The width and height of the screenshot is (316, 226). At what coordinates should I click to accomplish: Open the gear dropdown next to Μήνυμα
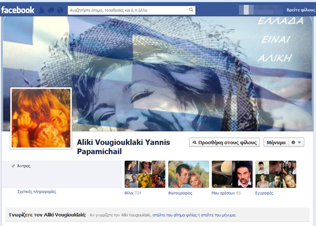[x=296, y=143]
